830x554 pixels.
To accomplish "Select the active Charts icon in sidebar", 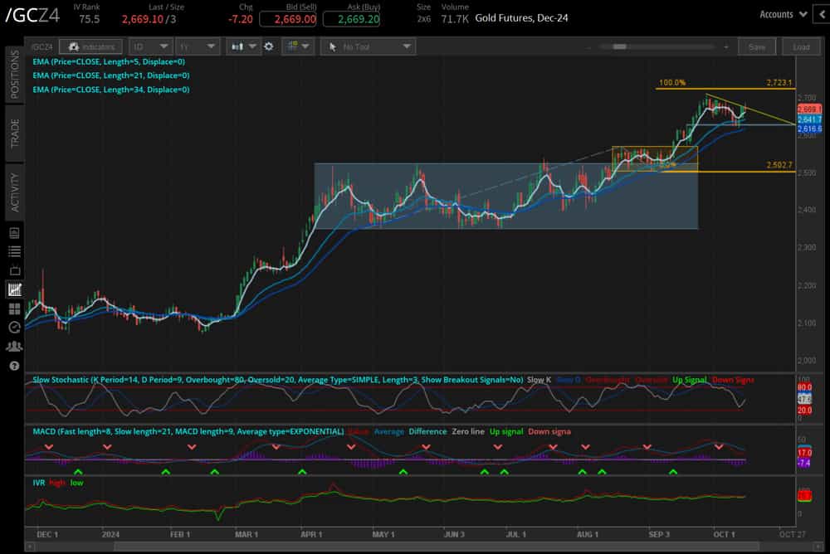I will (x=14, y=287).
